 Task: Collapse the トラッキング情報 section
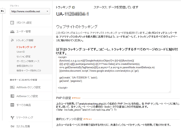click(25, 40)
